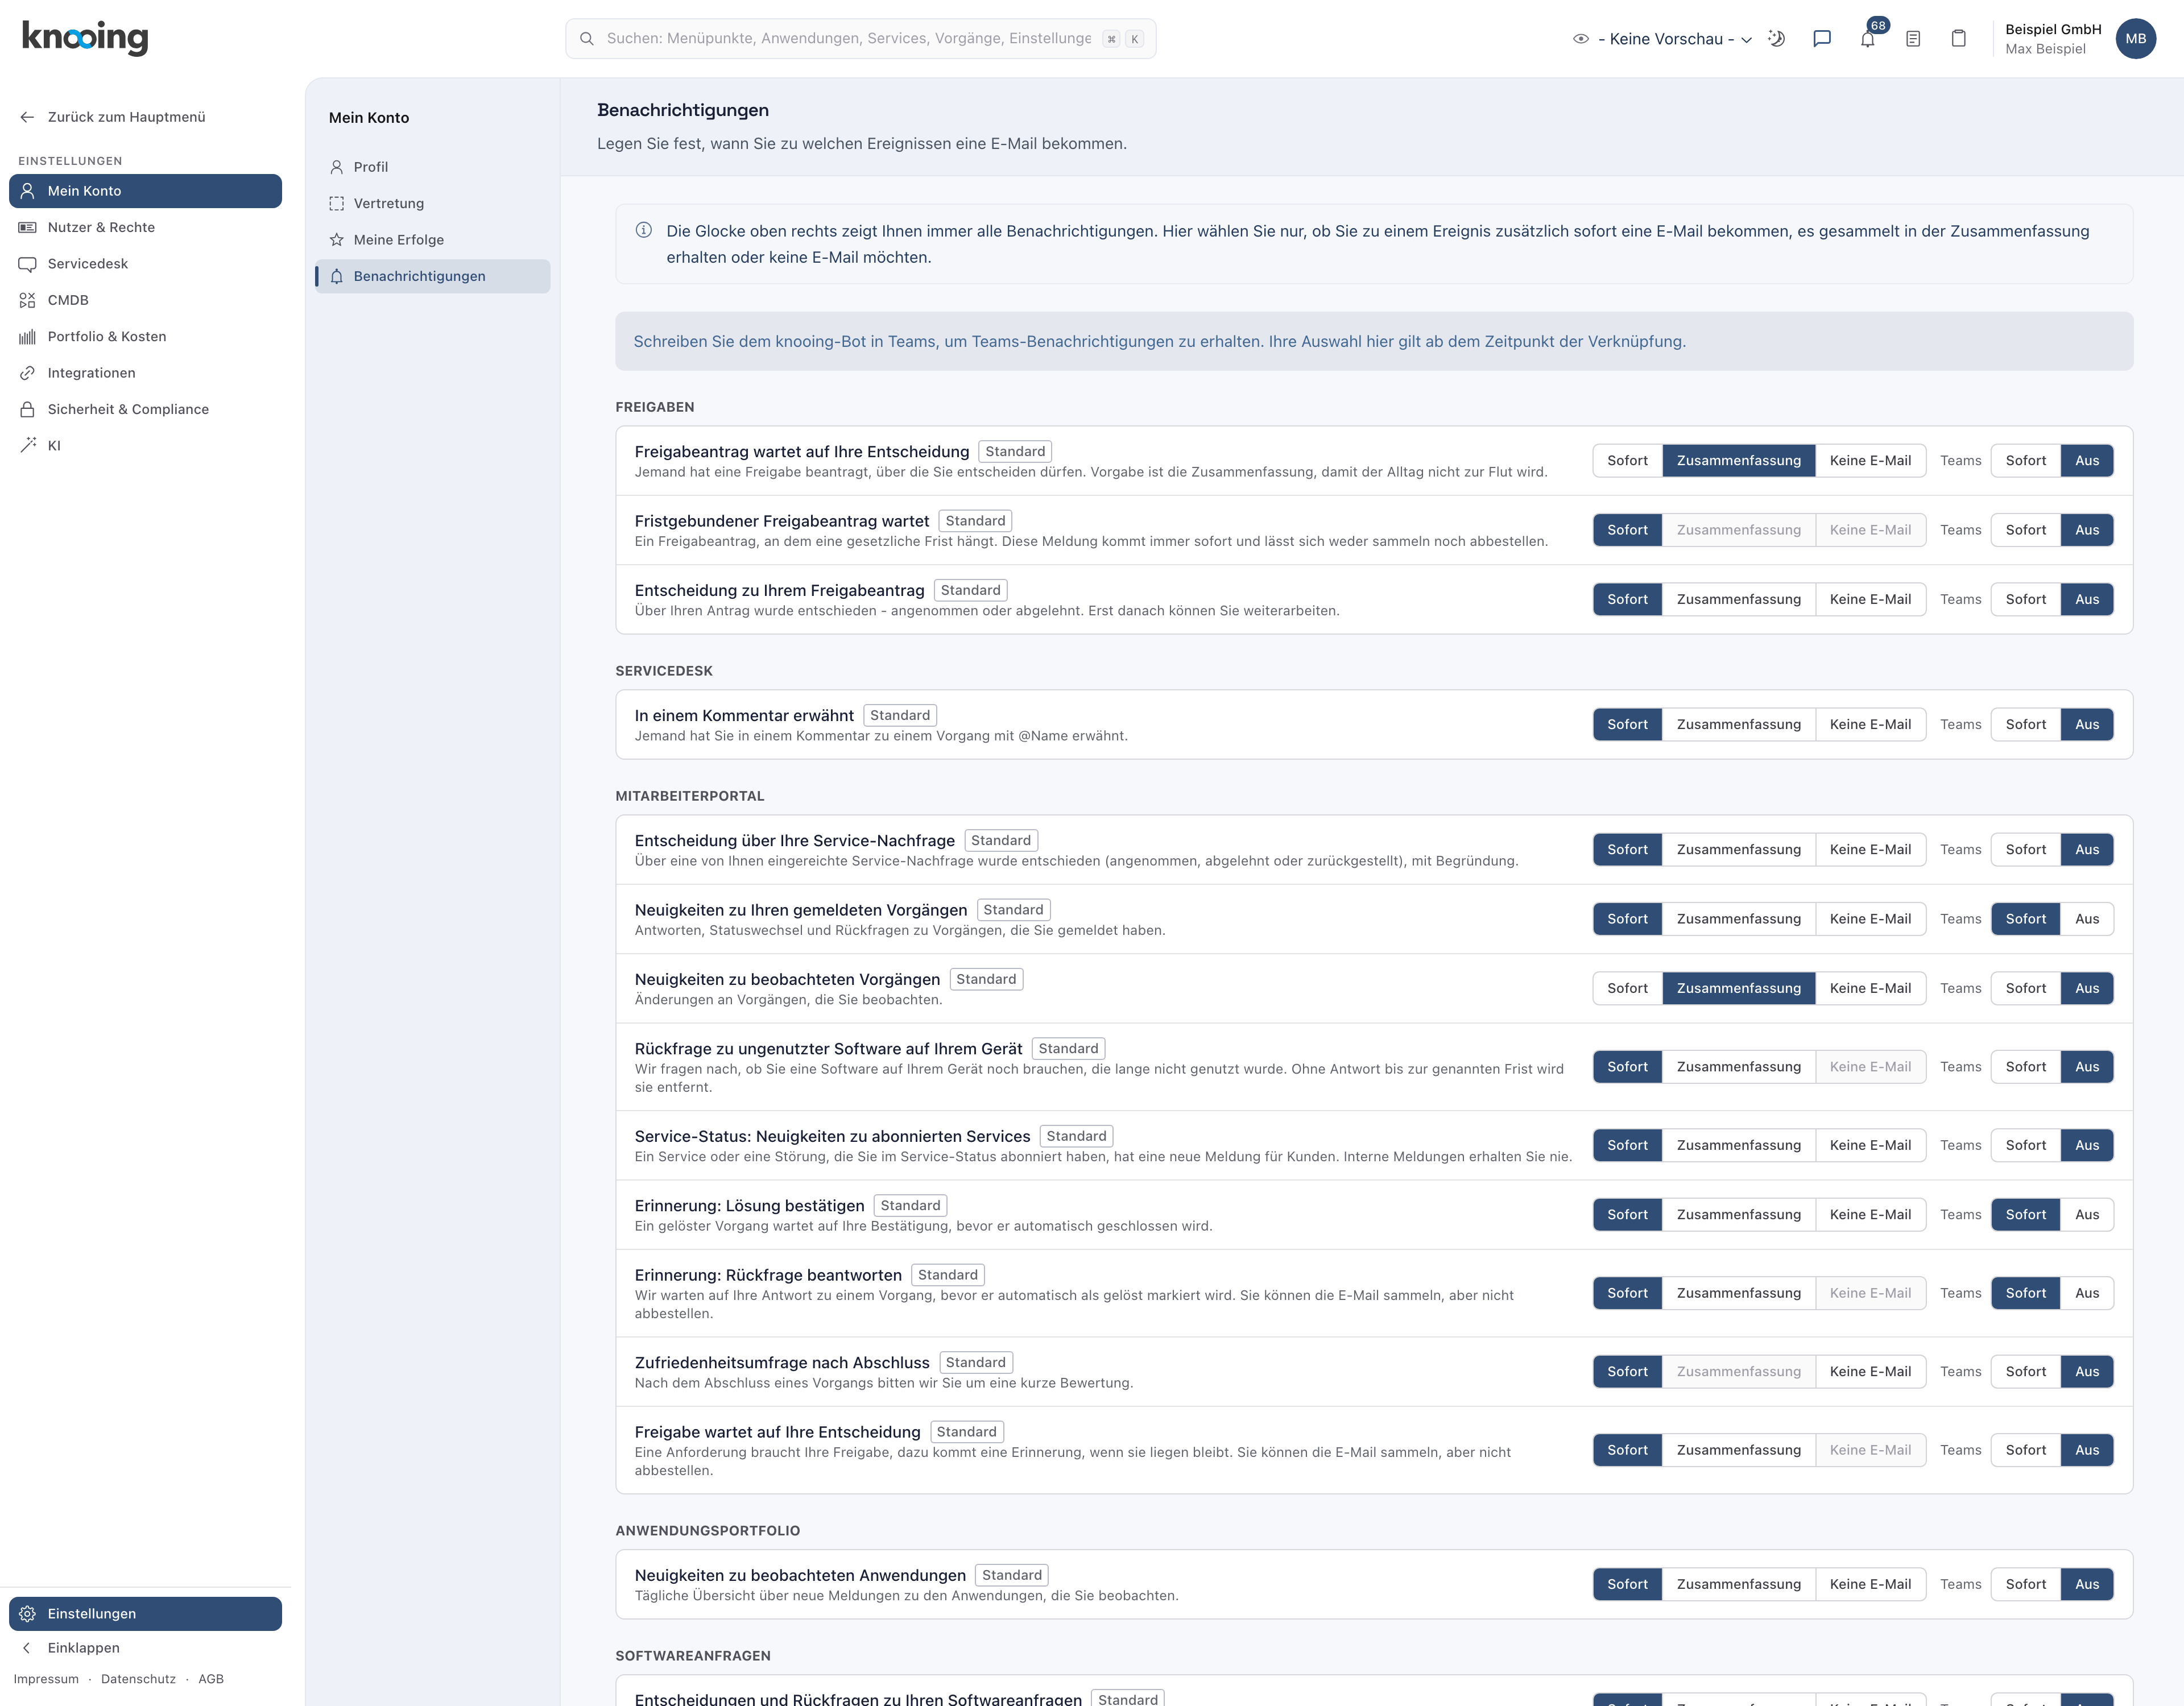Open Meine Erfolge section

click(x=433, y=240)
